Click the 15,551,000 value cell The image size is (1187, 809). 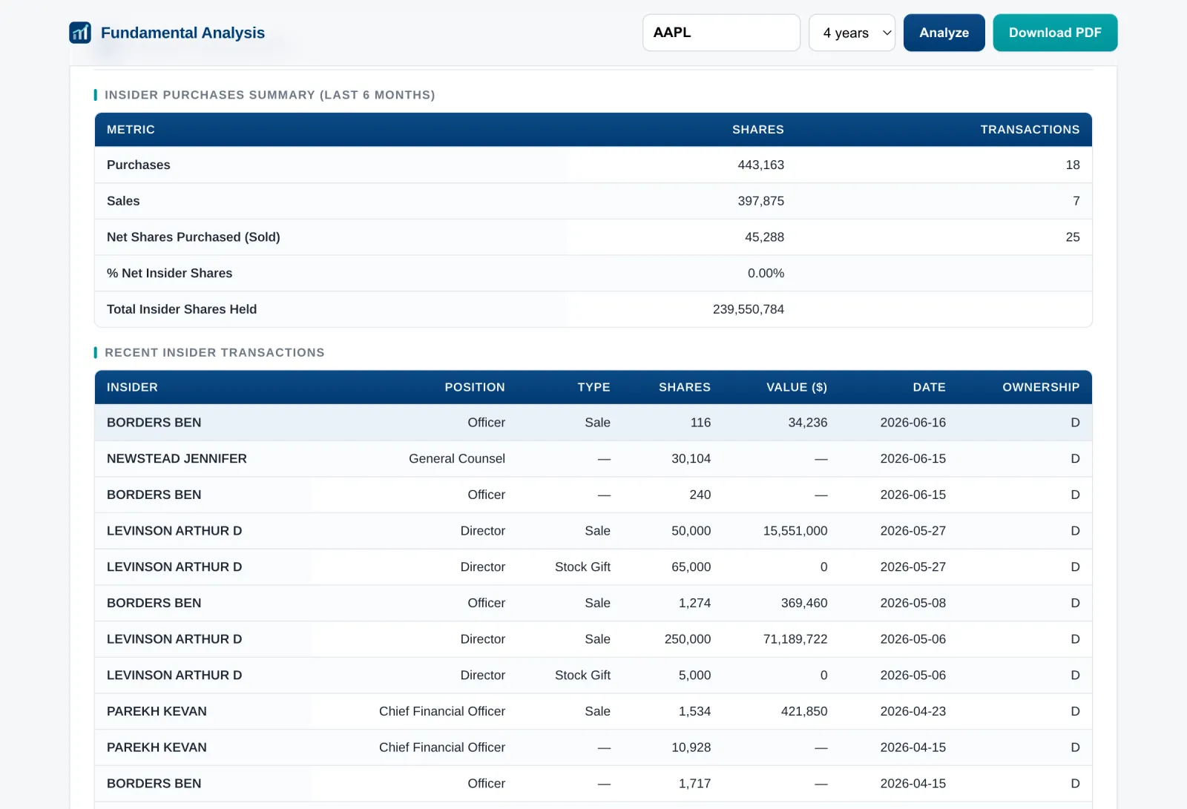coord(795,531)
